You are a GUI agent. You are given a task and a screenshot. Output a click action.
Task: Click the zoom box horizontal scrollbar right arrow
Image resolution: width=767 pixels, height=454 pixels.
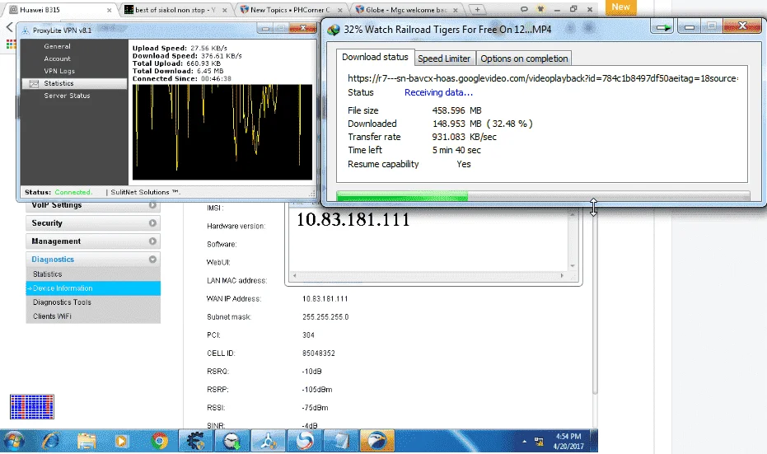coord(562,276)
